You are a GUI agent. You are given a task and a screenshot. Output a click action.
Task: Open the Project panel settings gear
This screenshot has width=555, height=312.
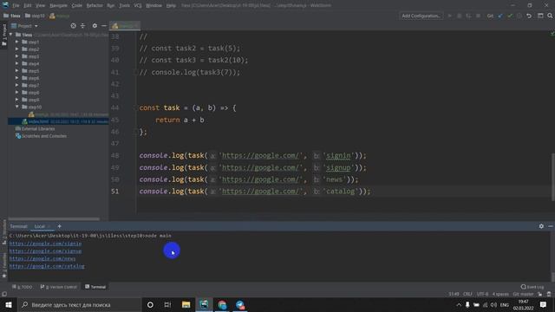click(x=95, y=26)
